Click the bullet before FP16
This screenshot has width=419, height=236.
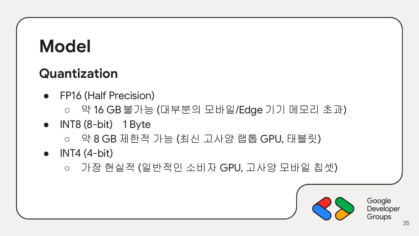(46, 96)
